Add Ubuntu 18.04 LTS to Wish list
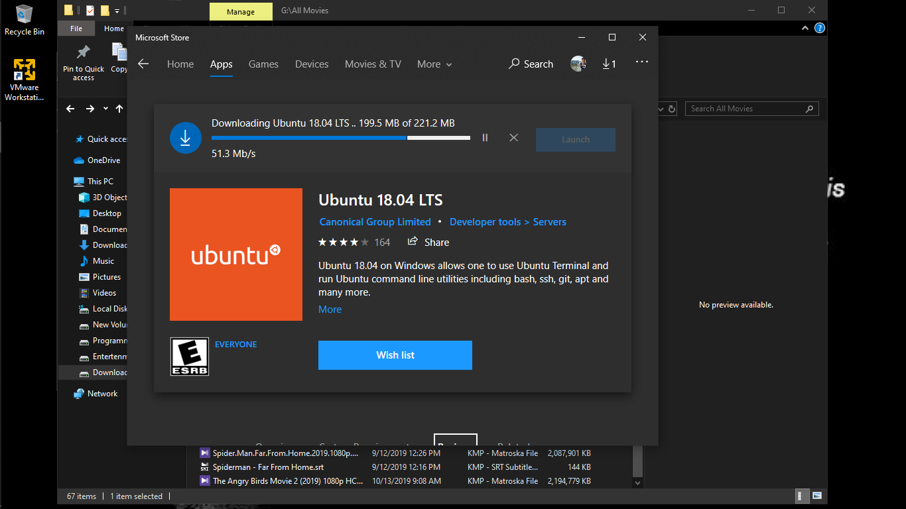This screenshot has width=906, height=509. coord(395,355)
